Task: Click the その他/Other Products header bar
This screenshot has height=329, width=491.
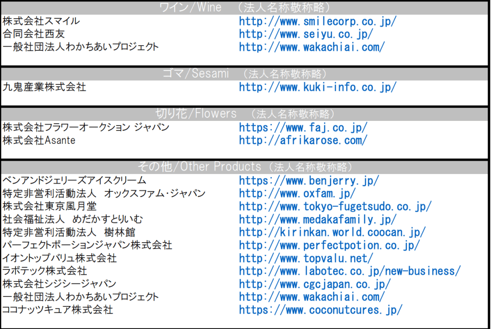Action: (x=245, y=167)
